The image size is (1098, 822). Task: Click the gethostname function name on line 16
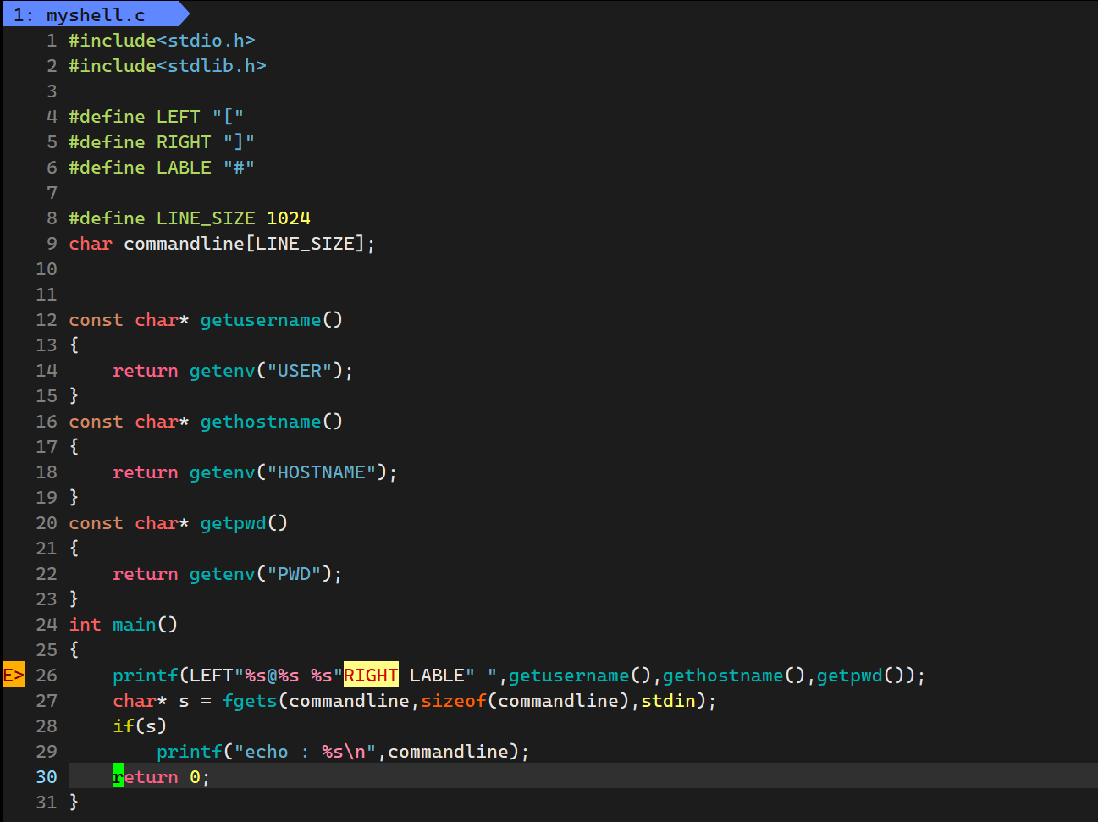point(261,422)
